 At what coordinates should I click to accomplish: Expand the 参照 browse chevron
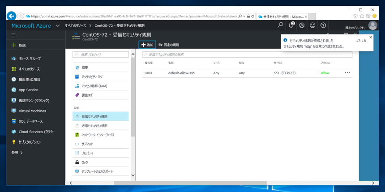click(x=21, y=153)
